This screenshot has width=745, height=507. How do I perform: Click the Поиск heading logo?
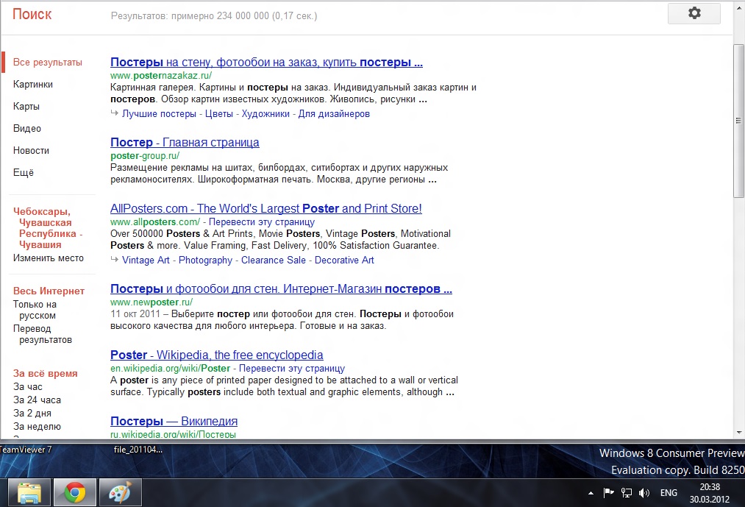point(32,14)
